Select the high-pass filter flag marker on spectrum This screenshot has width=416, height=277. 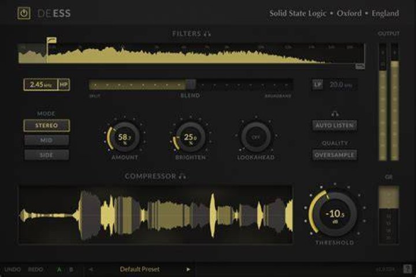[51, 40]
